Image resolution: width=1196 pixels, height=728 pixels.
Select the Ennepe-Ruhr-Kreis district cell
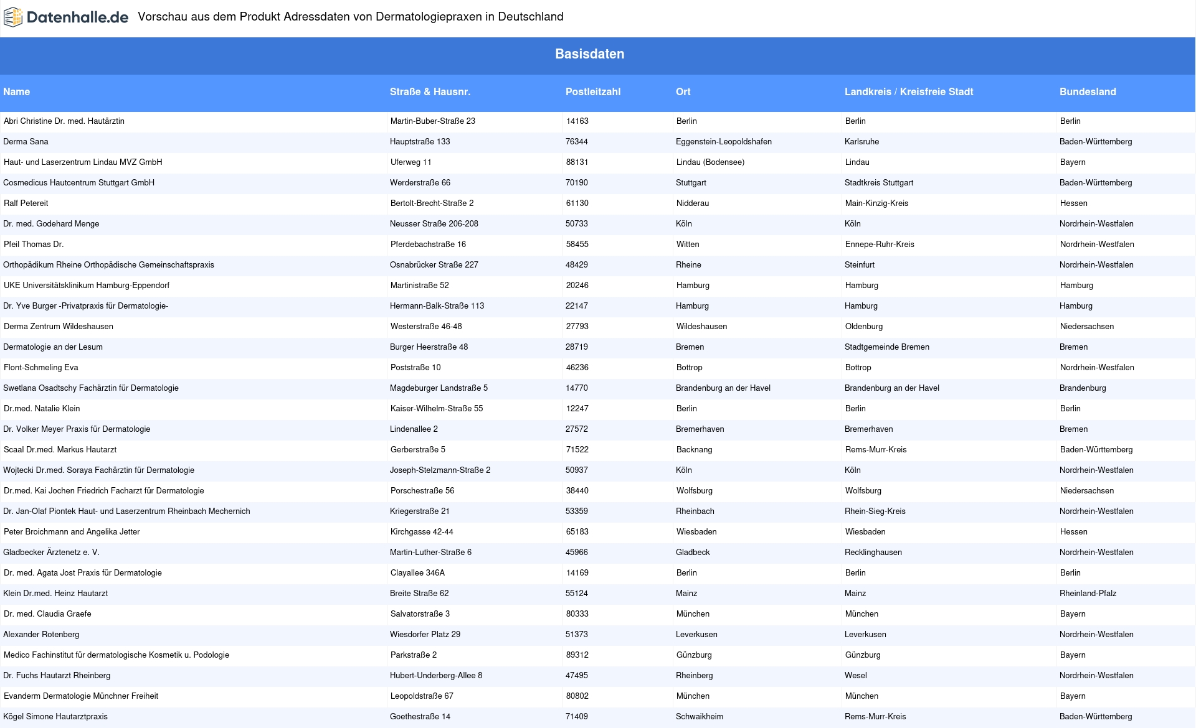[x=880, y=245]
